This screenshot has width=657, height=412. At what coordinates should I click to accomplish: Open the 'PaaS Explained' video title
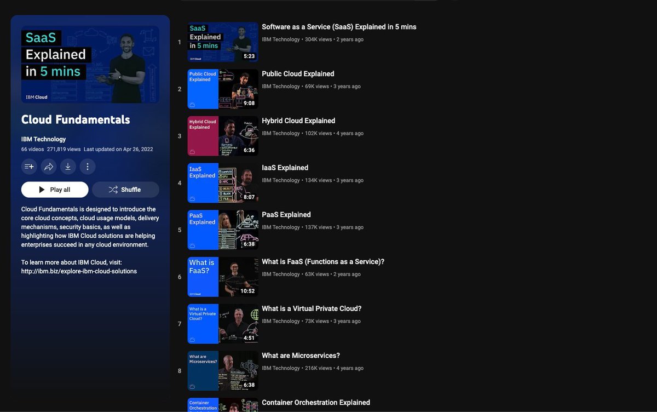286,215
